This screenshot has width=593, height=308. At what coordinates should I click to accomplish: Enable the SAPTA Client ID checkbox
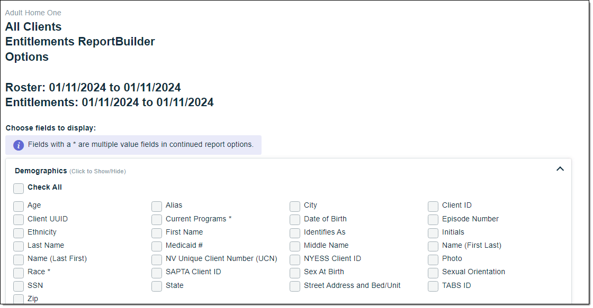pos(157,273)
